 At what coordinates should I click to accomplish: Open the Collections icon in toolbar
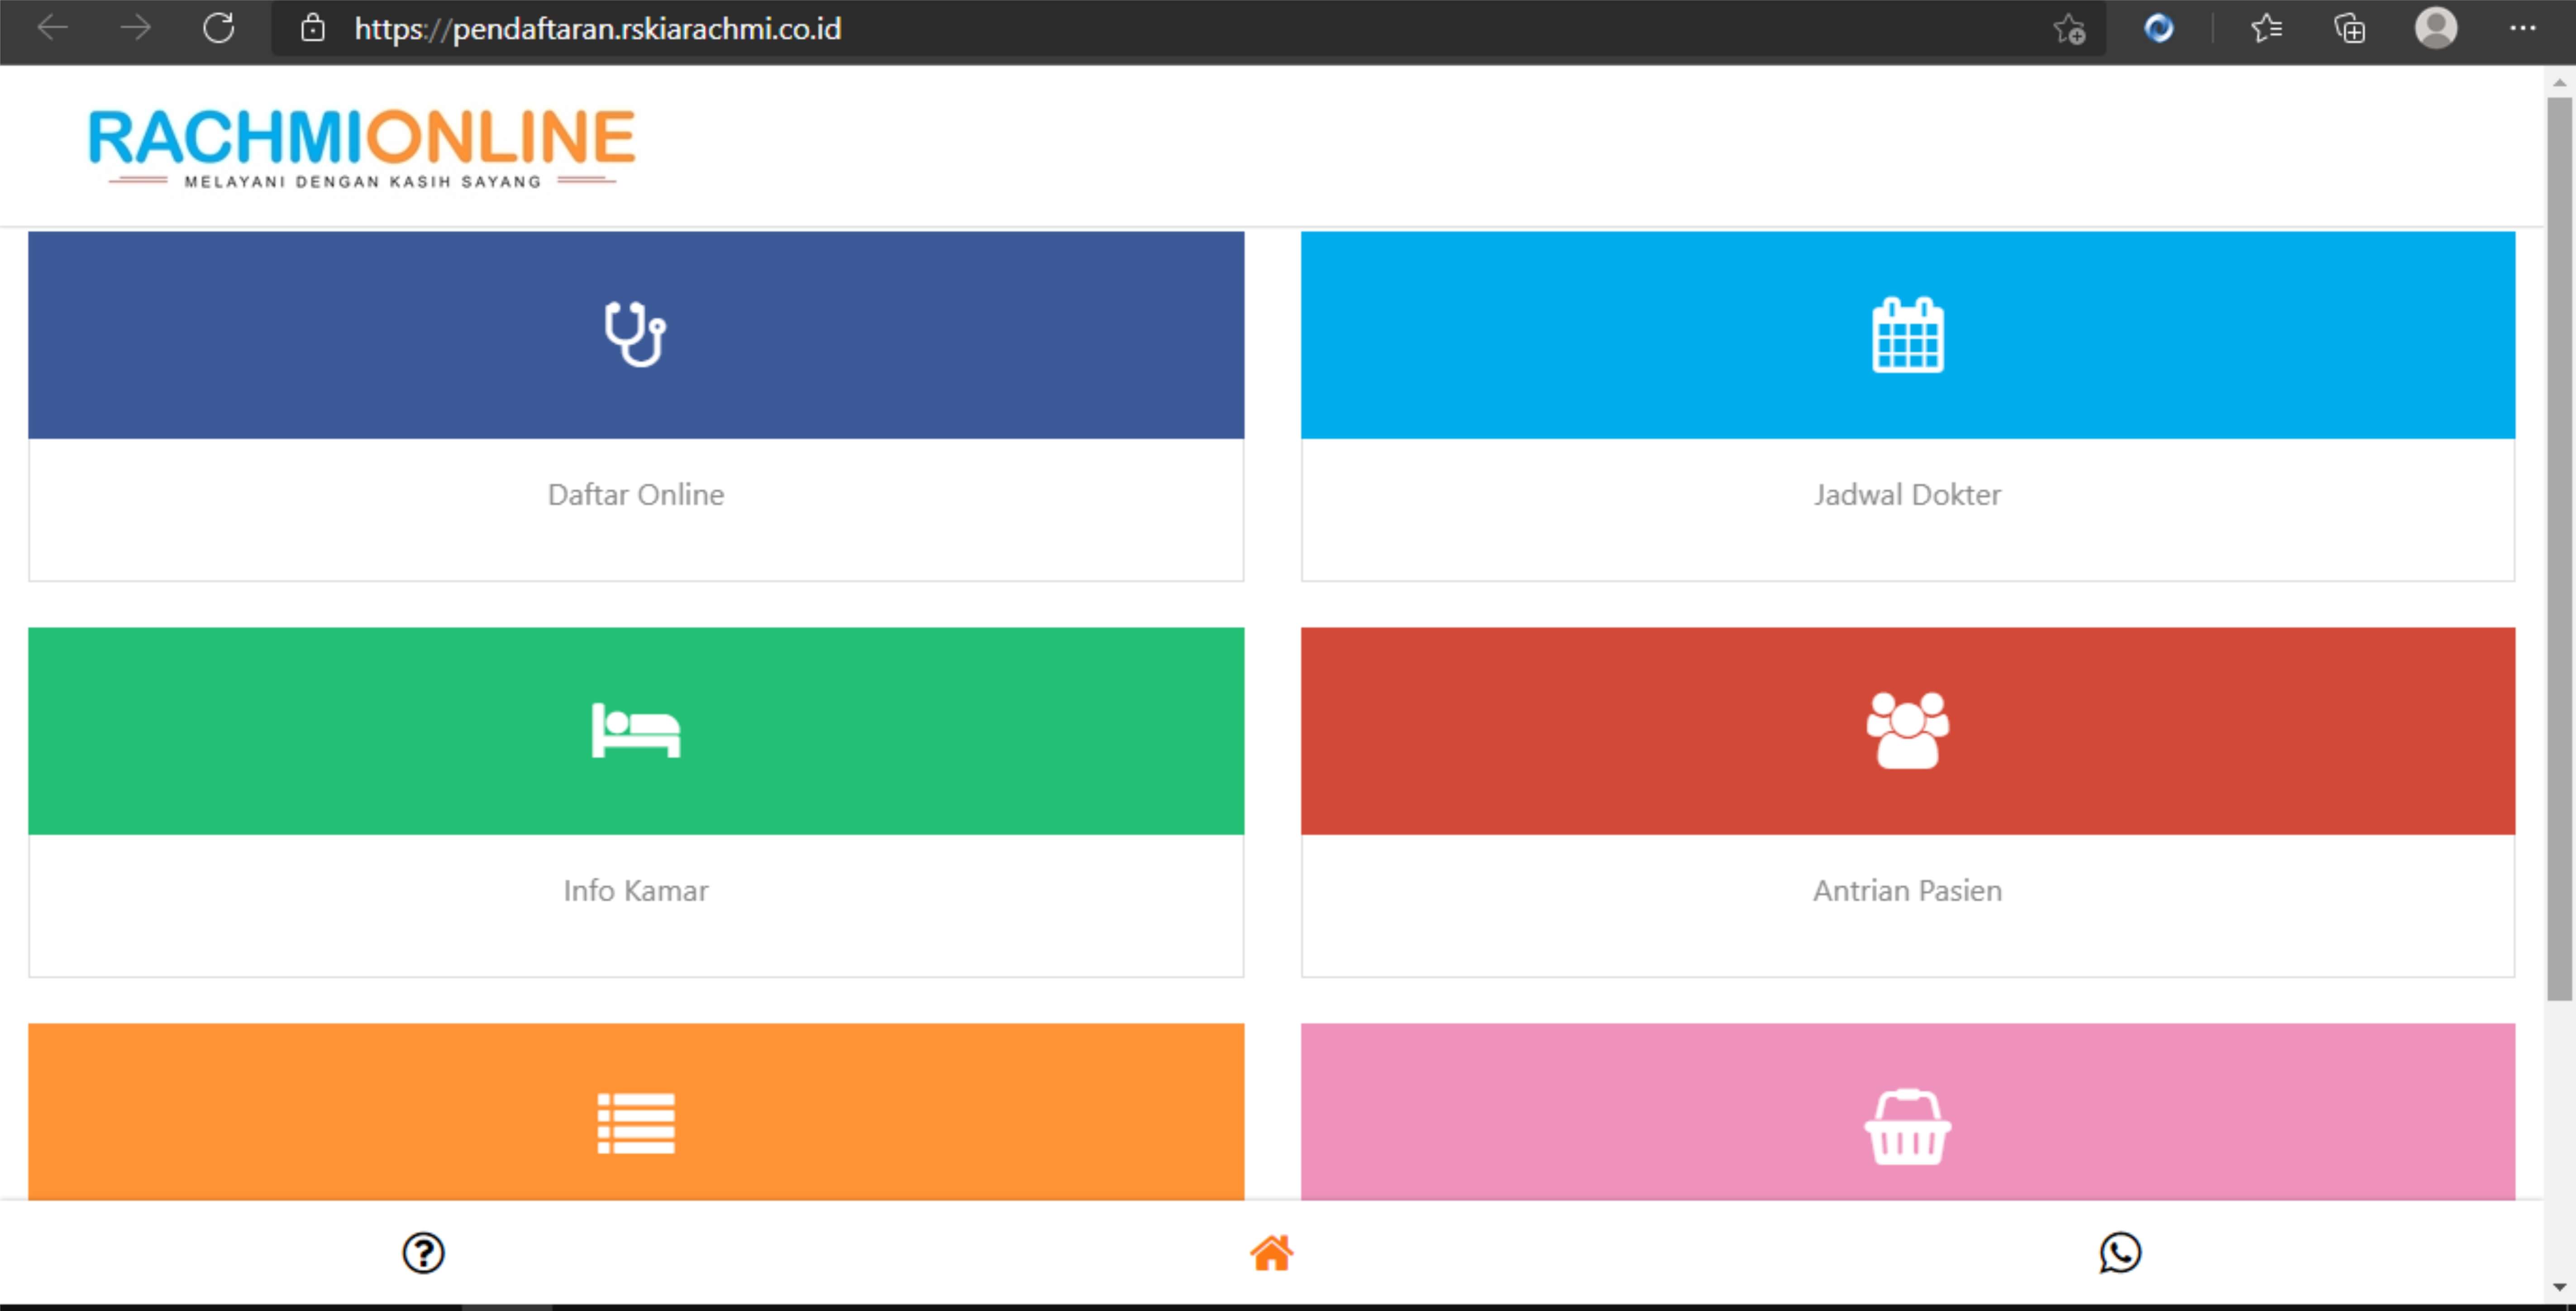tap(2350, 28)
